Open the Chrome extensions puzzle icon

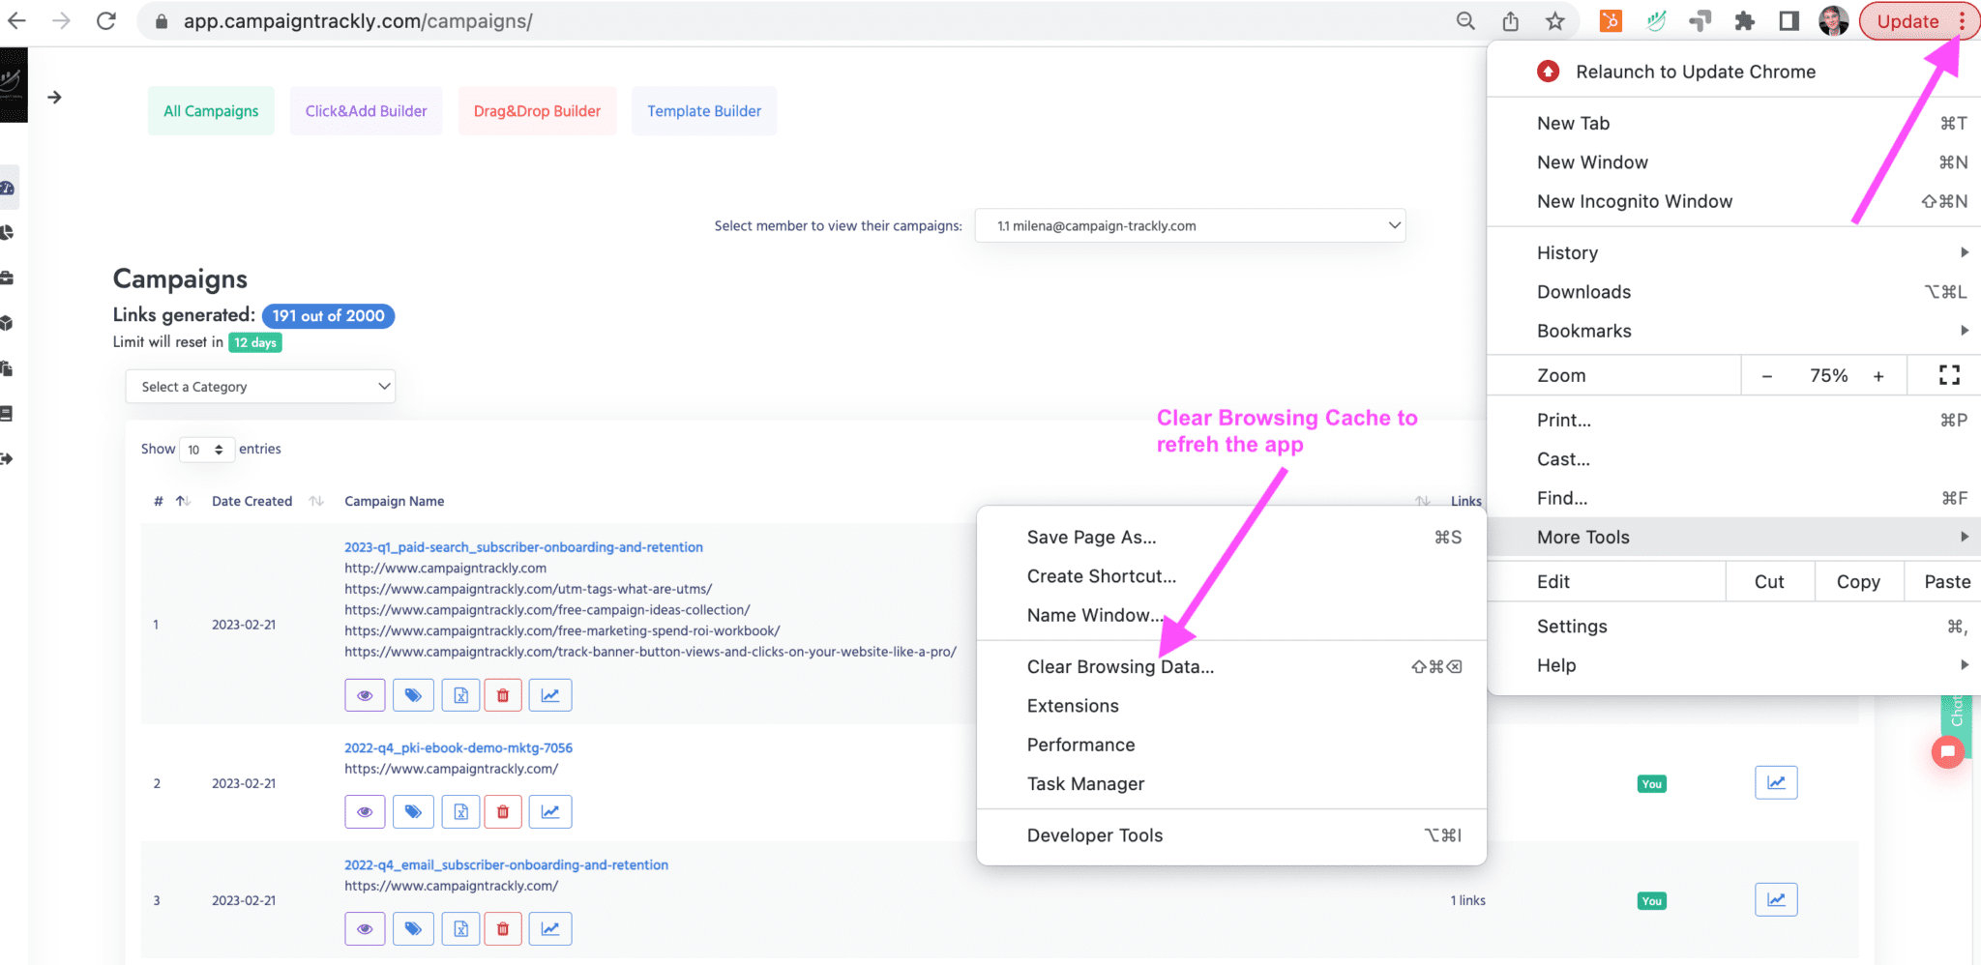point(1744,21)
